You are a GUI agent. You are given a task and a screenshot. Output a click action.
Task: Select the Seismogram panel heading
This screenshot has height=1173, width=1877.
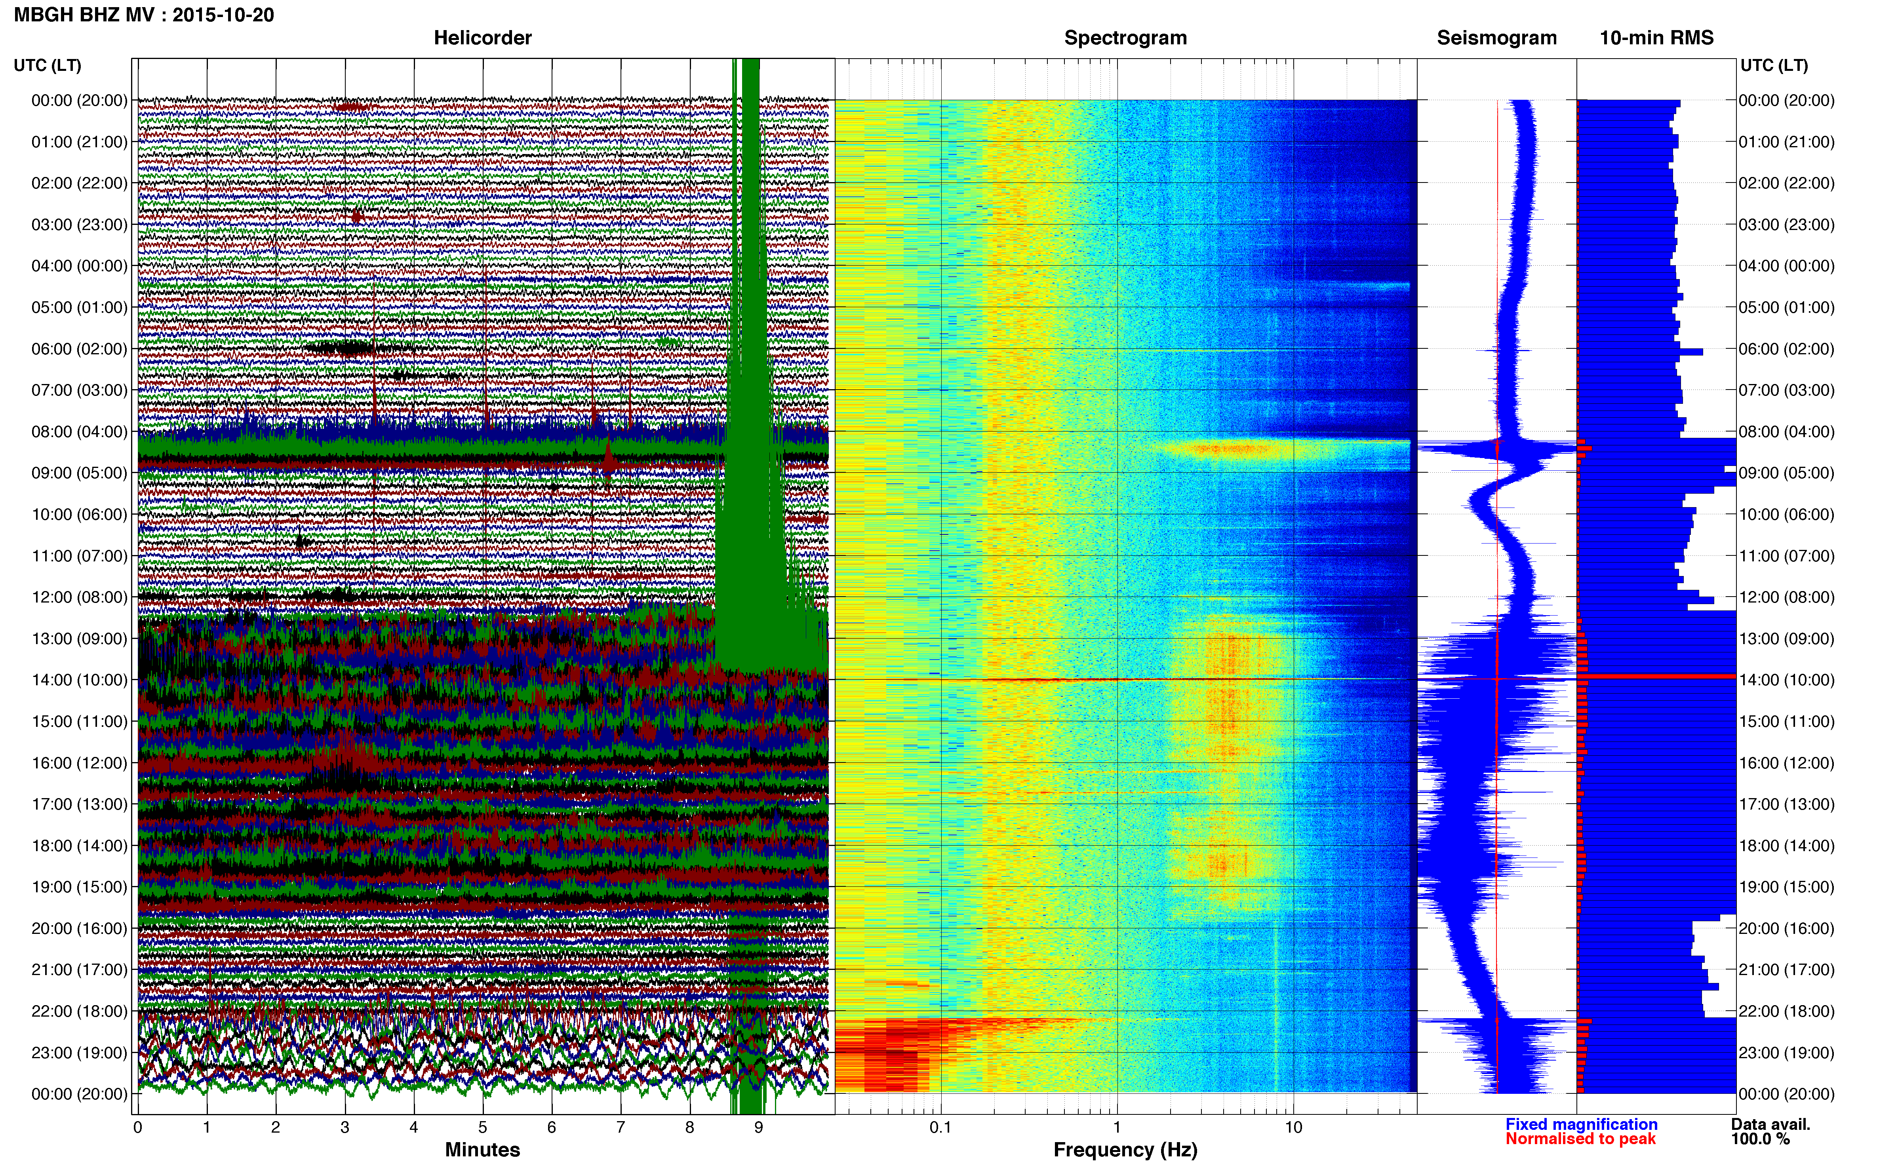click(x=1496, y=37)
